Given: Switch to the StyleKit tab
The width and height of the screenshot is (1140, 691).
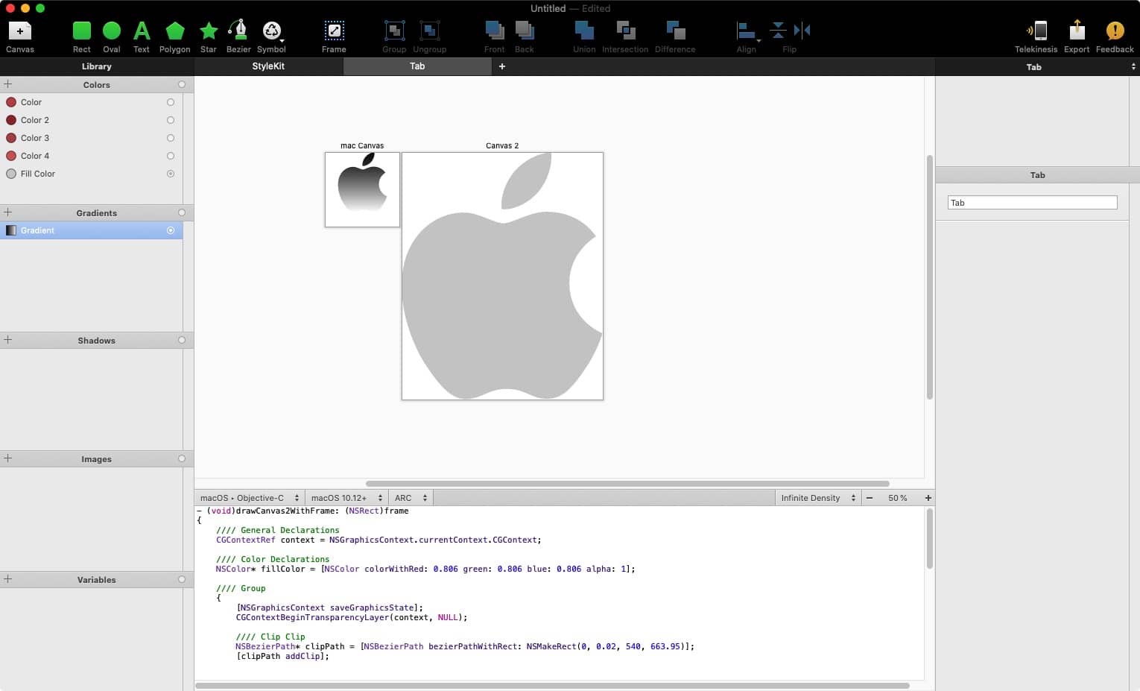Looking at the screenshot, I should (268, 66).
